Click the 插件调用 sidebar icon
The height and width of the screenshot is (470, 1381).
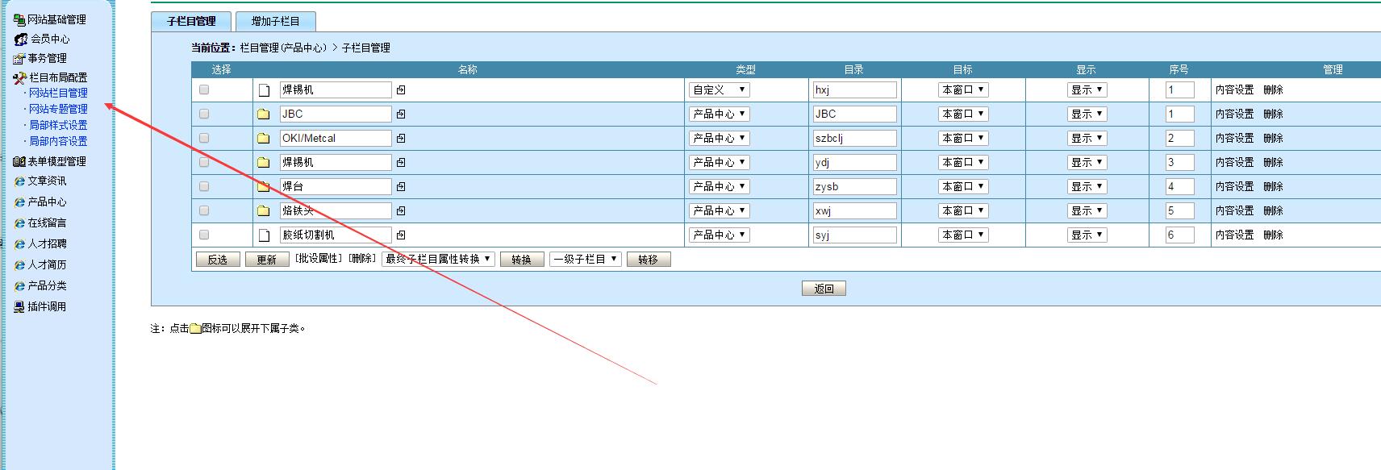[x=19, y=306]
